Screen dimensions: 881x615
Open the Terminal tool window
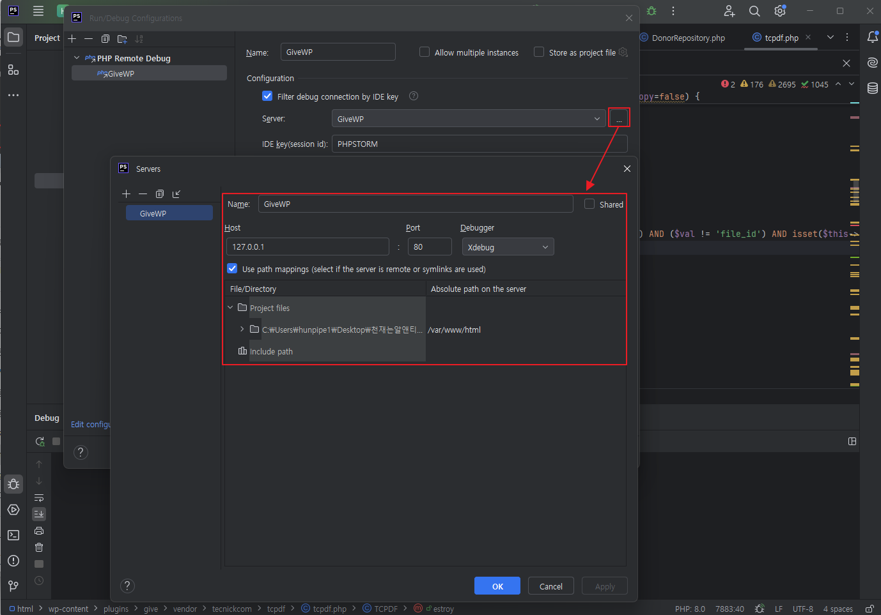(x=13, y=535)
